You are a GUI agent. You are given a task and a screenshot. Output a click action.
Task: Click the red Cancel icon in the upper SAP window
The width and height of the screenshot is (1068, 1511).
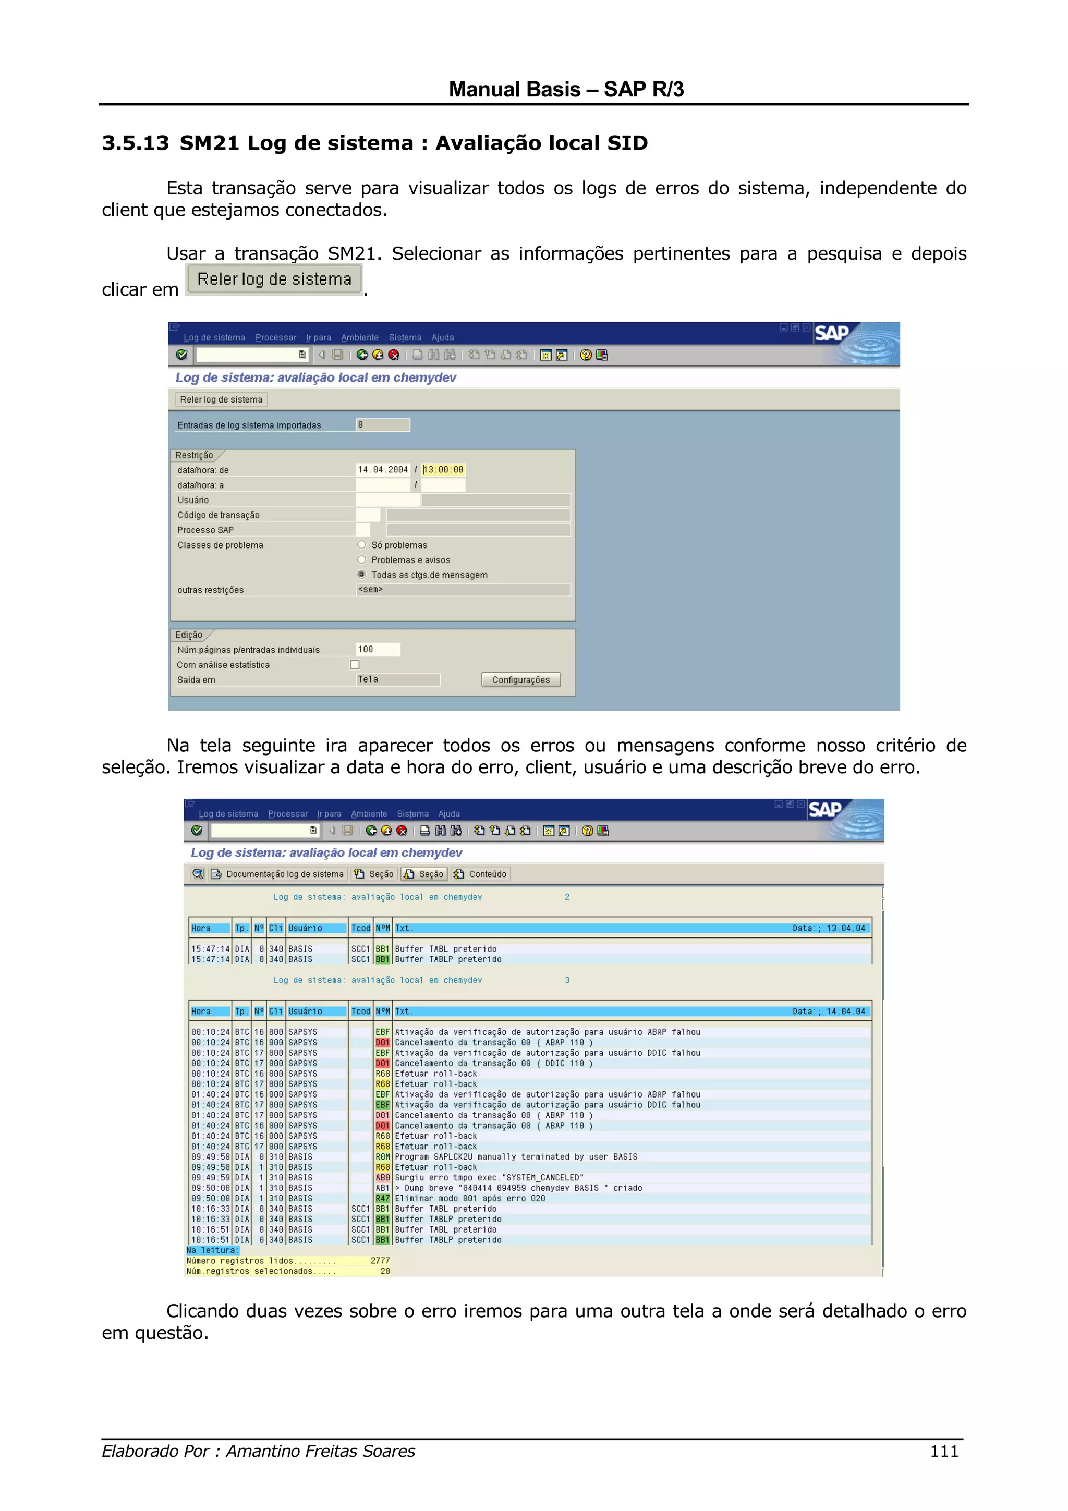394,355
